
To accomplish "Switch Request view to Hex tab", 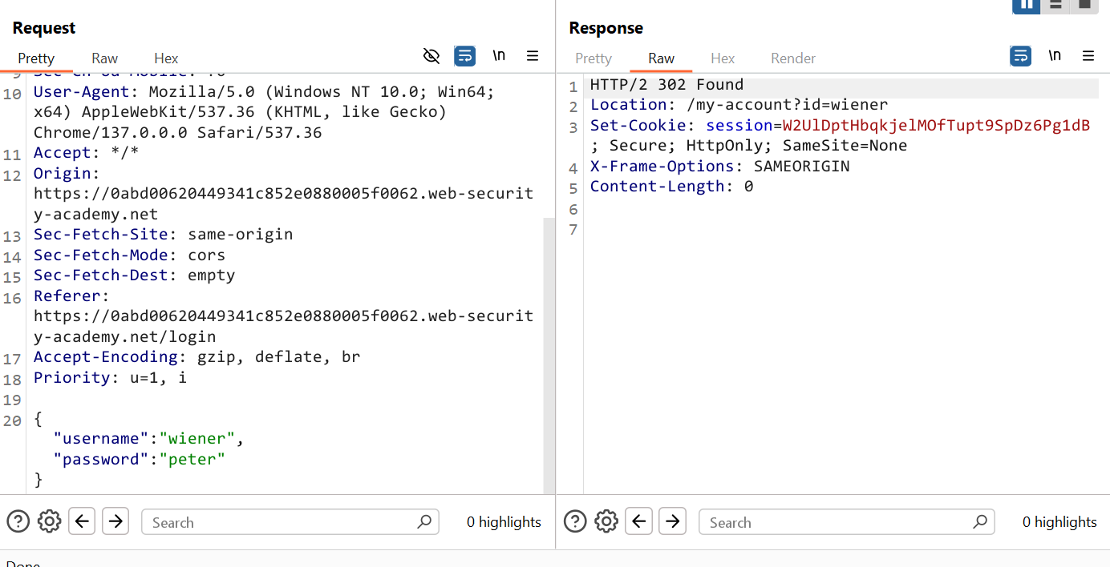I will click(x=166, y=58).
